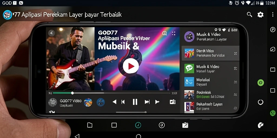Click the bright green face button
Screen dimensions: 277x138
pyautogui.click(x=260, y=82)
